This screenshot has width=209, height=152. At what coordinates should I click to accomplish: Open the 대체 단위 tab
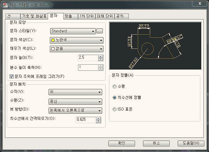105,16
